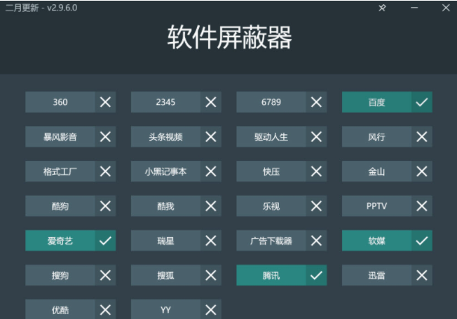This screenshot has height=319, width=457.
Task: Click the X icon beside 瑞星
Action: click(x=211, y=241)
